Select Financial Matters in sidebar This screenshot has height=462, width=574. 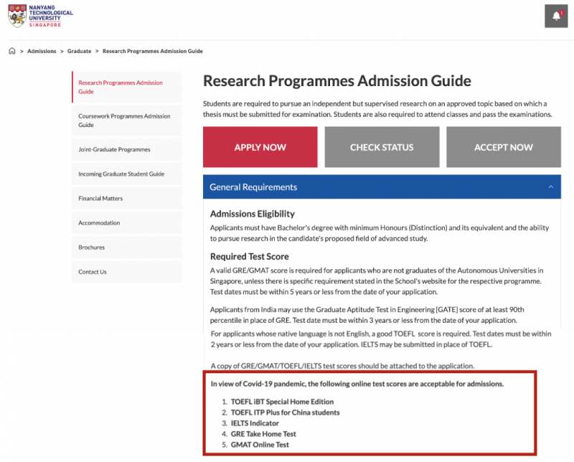coord(127,199)
